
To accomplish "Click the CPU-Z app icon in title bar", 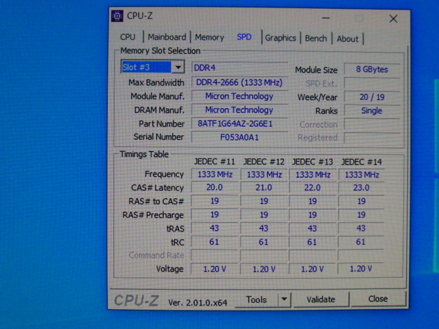I will click(x=117, y=16).
